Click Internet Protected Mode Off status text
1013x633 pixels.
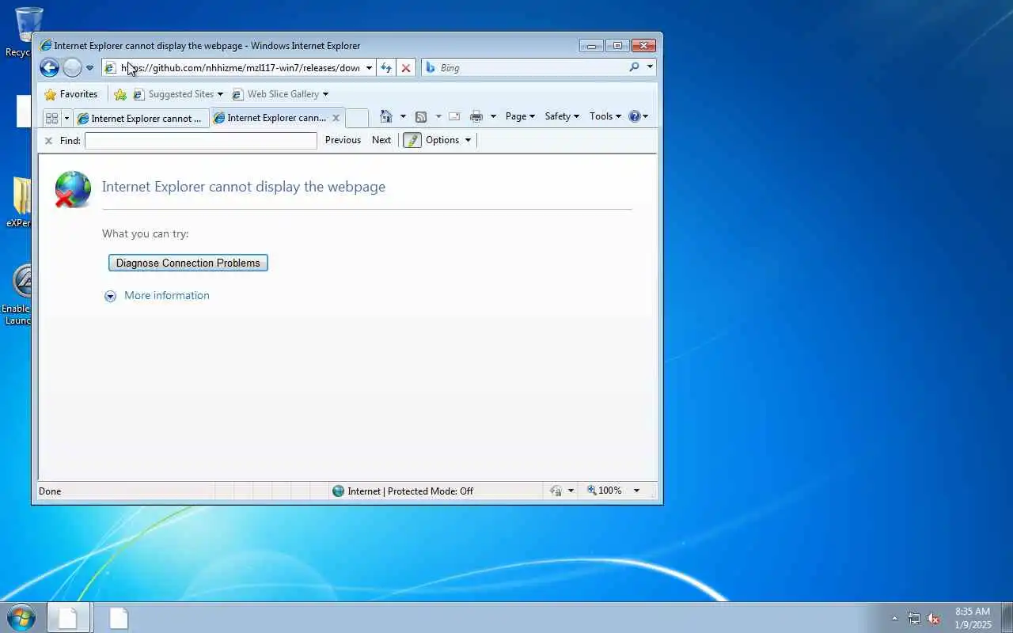(410, 491)
